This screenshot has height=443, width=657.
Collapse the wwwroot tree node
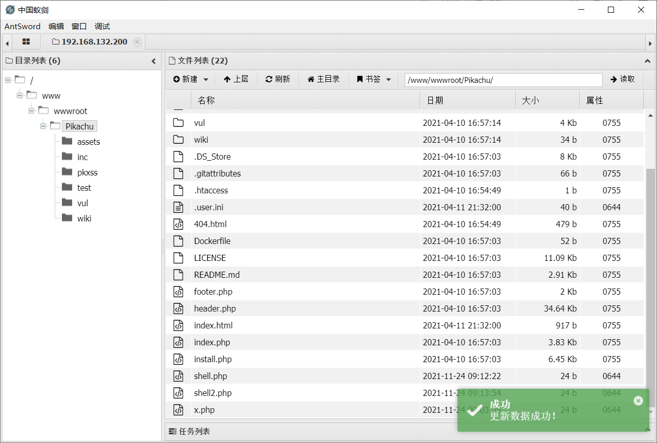(32, 111)
